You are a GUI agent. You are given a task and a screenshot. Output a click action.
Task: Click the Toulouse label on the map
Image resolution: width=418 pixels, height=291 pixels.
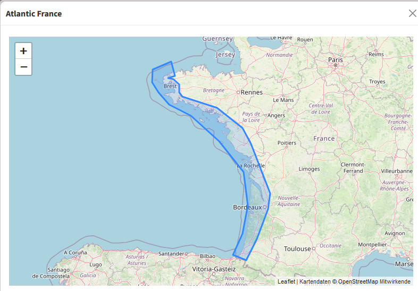[x=297, y=249]
